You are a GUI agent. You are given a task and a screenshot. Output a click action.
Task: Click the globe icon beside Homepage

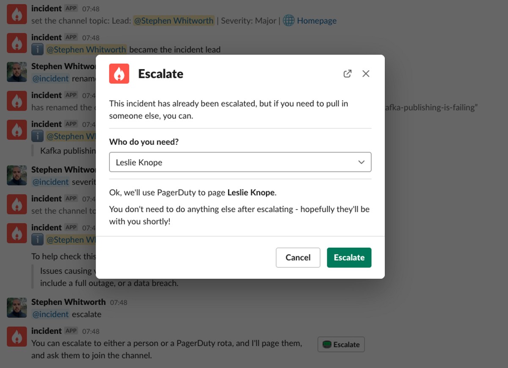[288, 20]
